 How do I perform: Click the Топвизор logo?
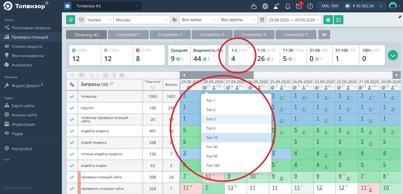(26, 6)
